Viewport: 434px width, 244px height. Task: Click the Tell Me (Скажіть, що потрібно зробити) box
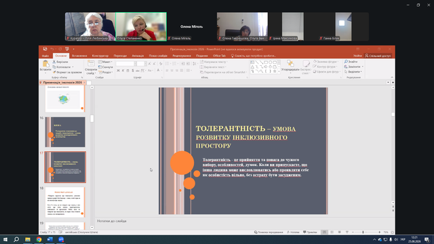pyautogui.click(x=253, y=56)
